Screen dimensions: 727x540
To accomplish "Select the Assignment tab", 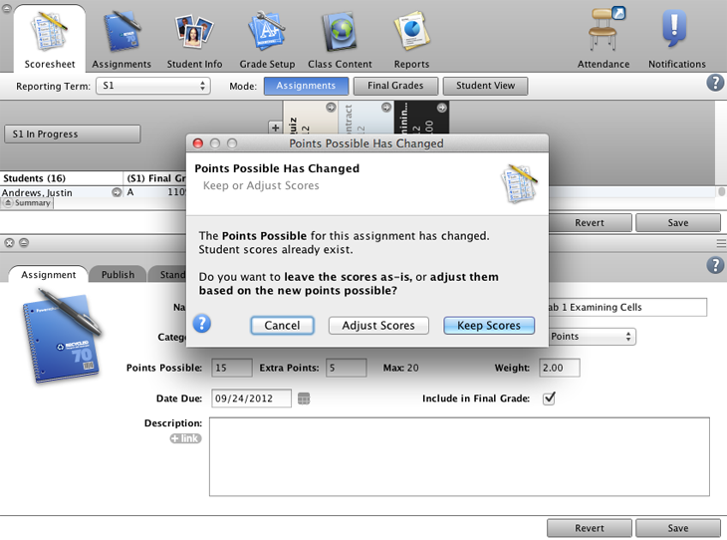I will [x=48, y=275].
